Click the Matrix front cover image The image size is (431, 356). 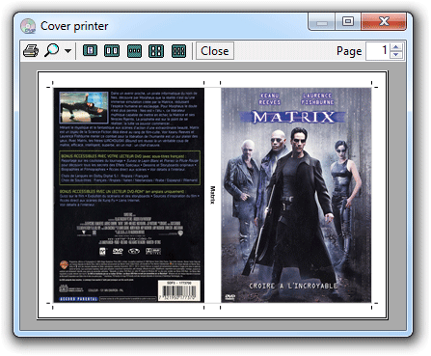pyautogui.click(x=296, y=195)
